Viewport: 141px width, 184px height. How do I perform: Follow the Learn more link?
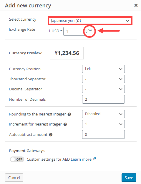(81, 159)
